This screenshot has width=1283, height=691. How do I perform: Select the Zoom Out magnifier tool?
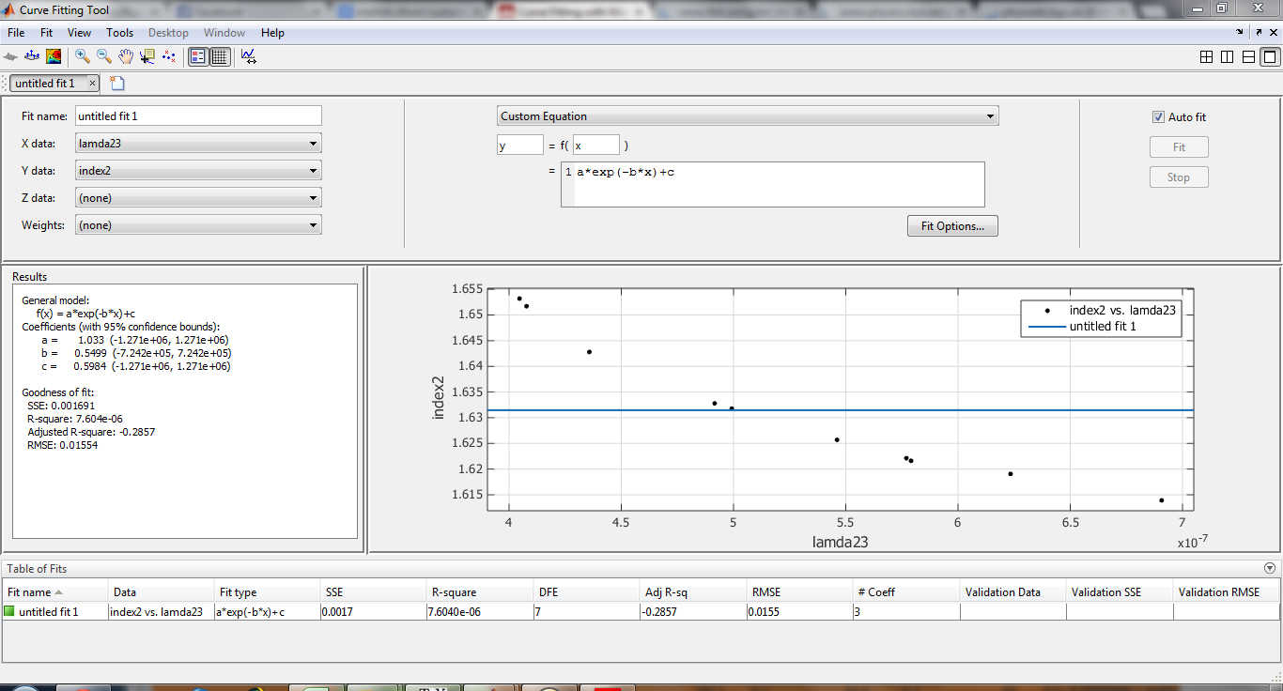coord(103,56)
